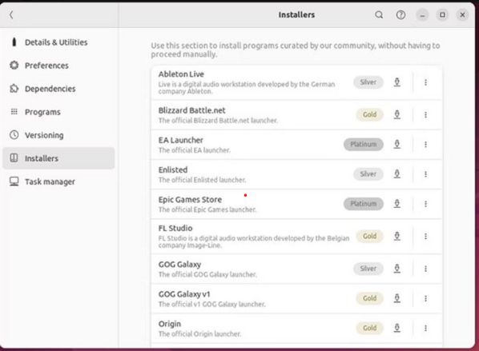This screenshot has height=351, width=479.
Task: Expand the Origin entry's kebab menu
Action: point(425,328)
